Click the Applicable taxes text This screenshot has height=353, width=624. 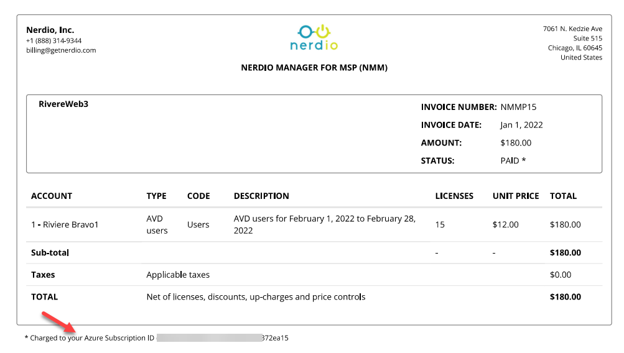click(178, 275)
